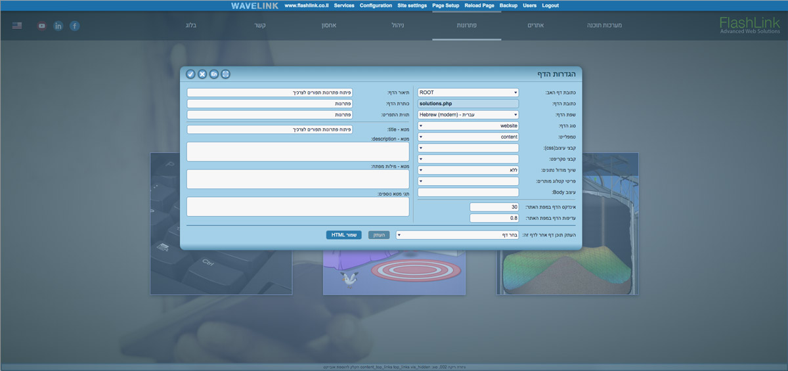Open the catalog items dropdown
This screenshot has height=371, width=788.
tap(468, 181)
